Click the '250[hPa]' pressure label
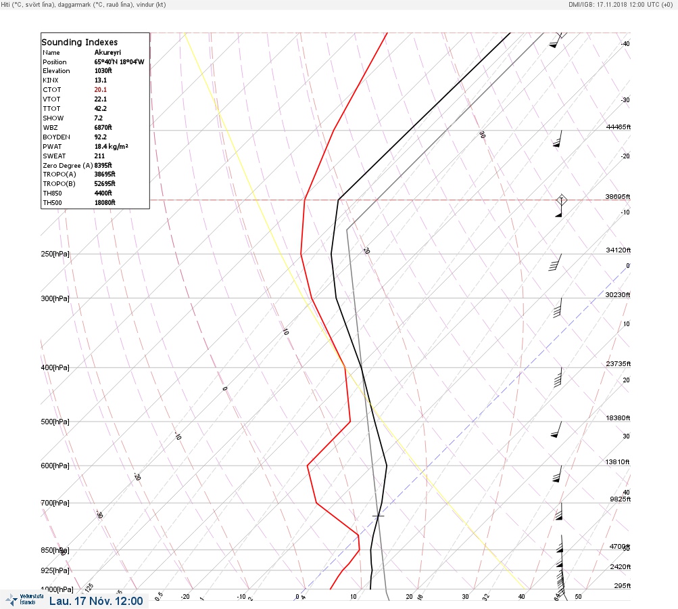Viewport: 678px width, 609px height. (x=55, y=254)
